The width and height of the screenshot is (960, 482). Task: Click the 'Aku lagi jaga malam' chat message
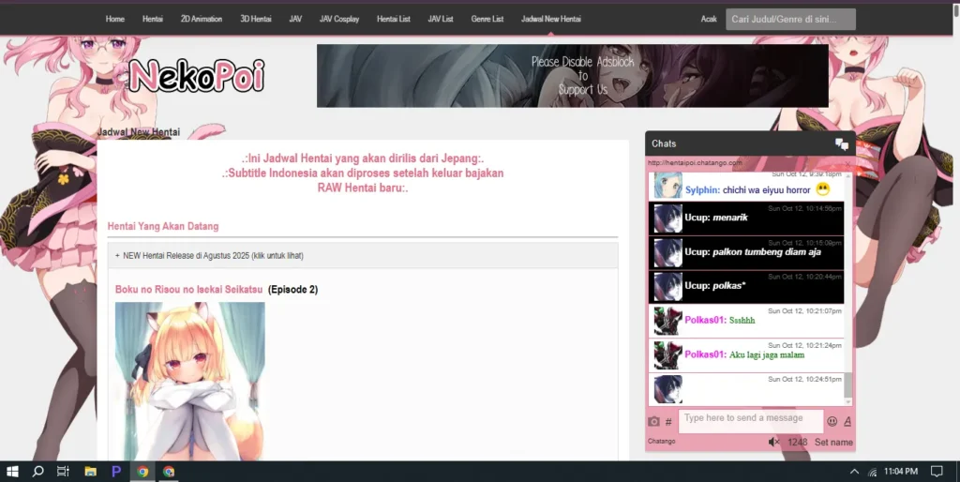pyautogui.click(x=767, y=355)
